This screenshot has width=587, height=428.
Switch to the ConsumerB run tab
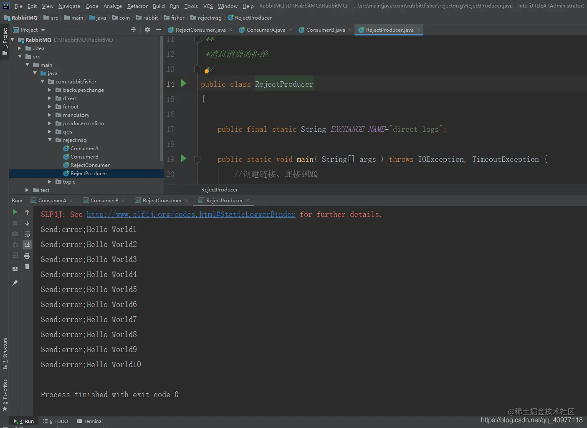pyautogui.click(x=104, y=201)
